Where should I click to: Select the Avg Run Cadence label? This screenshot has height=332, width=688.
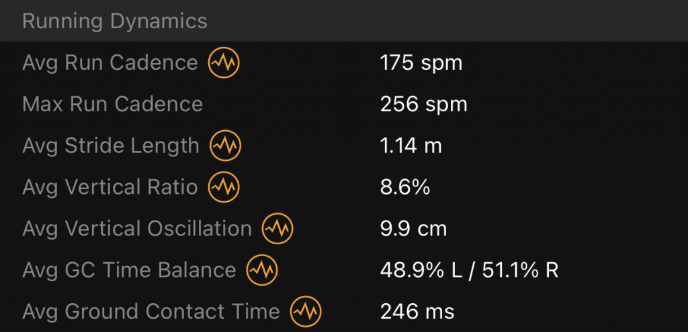pos(110,62)
